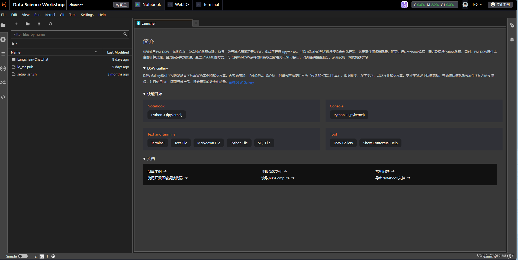Open the language 中文 dropdown
The image size is (518, 260).
[477, 5]
